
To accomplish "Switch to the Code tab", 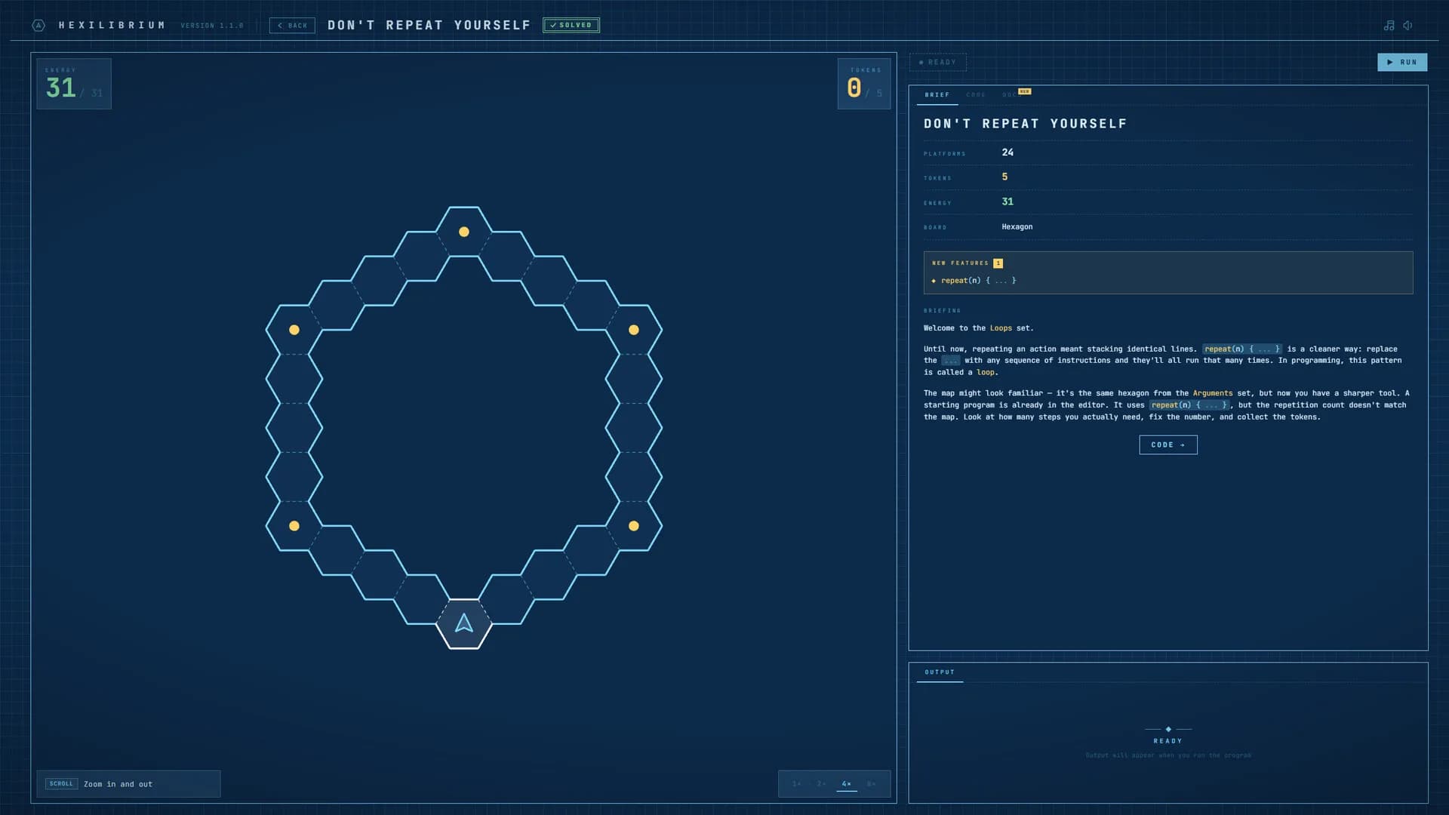I will pos(976,95).
